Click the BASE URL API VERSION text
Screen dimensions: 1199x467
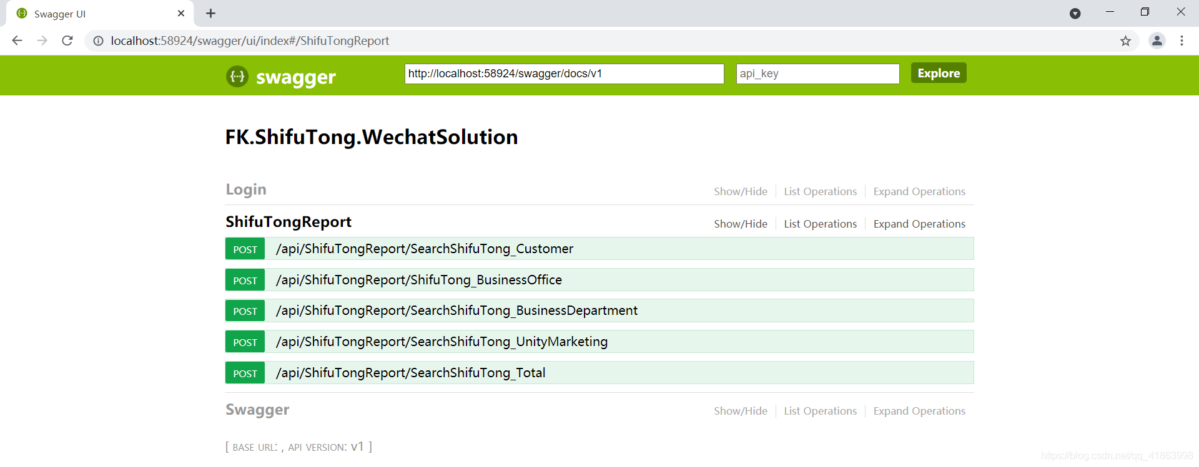point(299,447)
